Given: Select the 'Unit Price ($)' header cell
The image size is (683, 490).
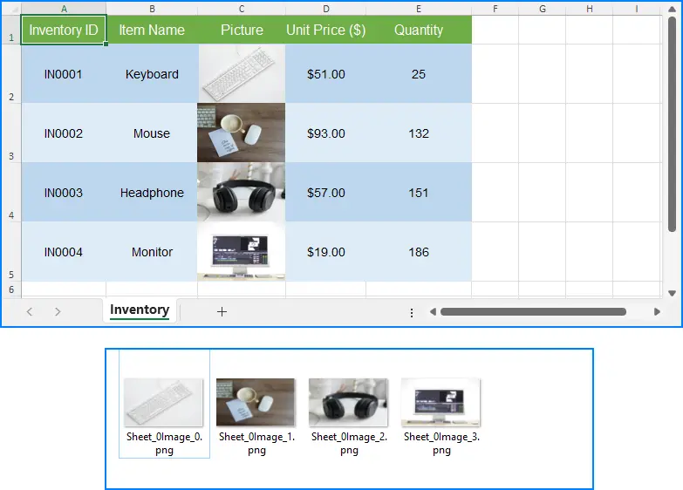Looking at the screenshot, I should pyautogui.click(x=326, y=30).
